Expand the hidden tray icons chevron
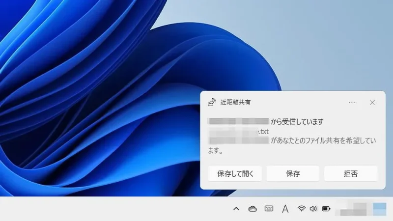The height and width of the screenshot is (221, 393). [x=236, y=209]
